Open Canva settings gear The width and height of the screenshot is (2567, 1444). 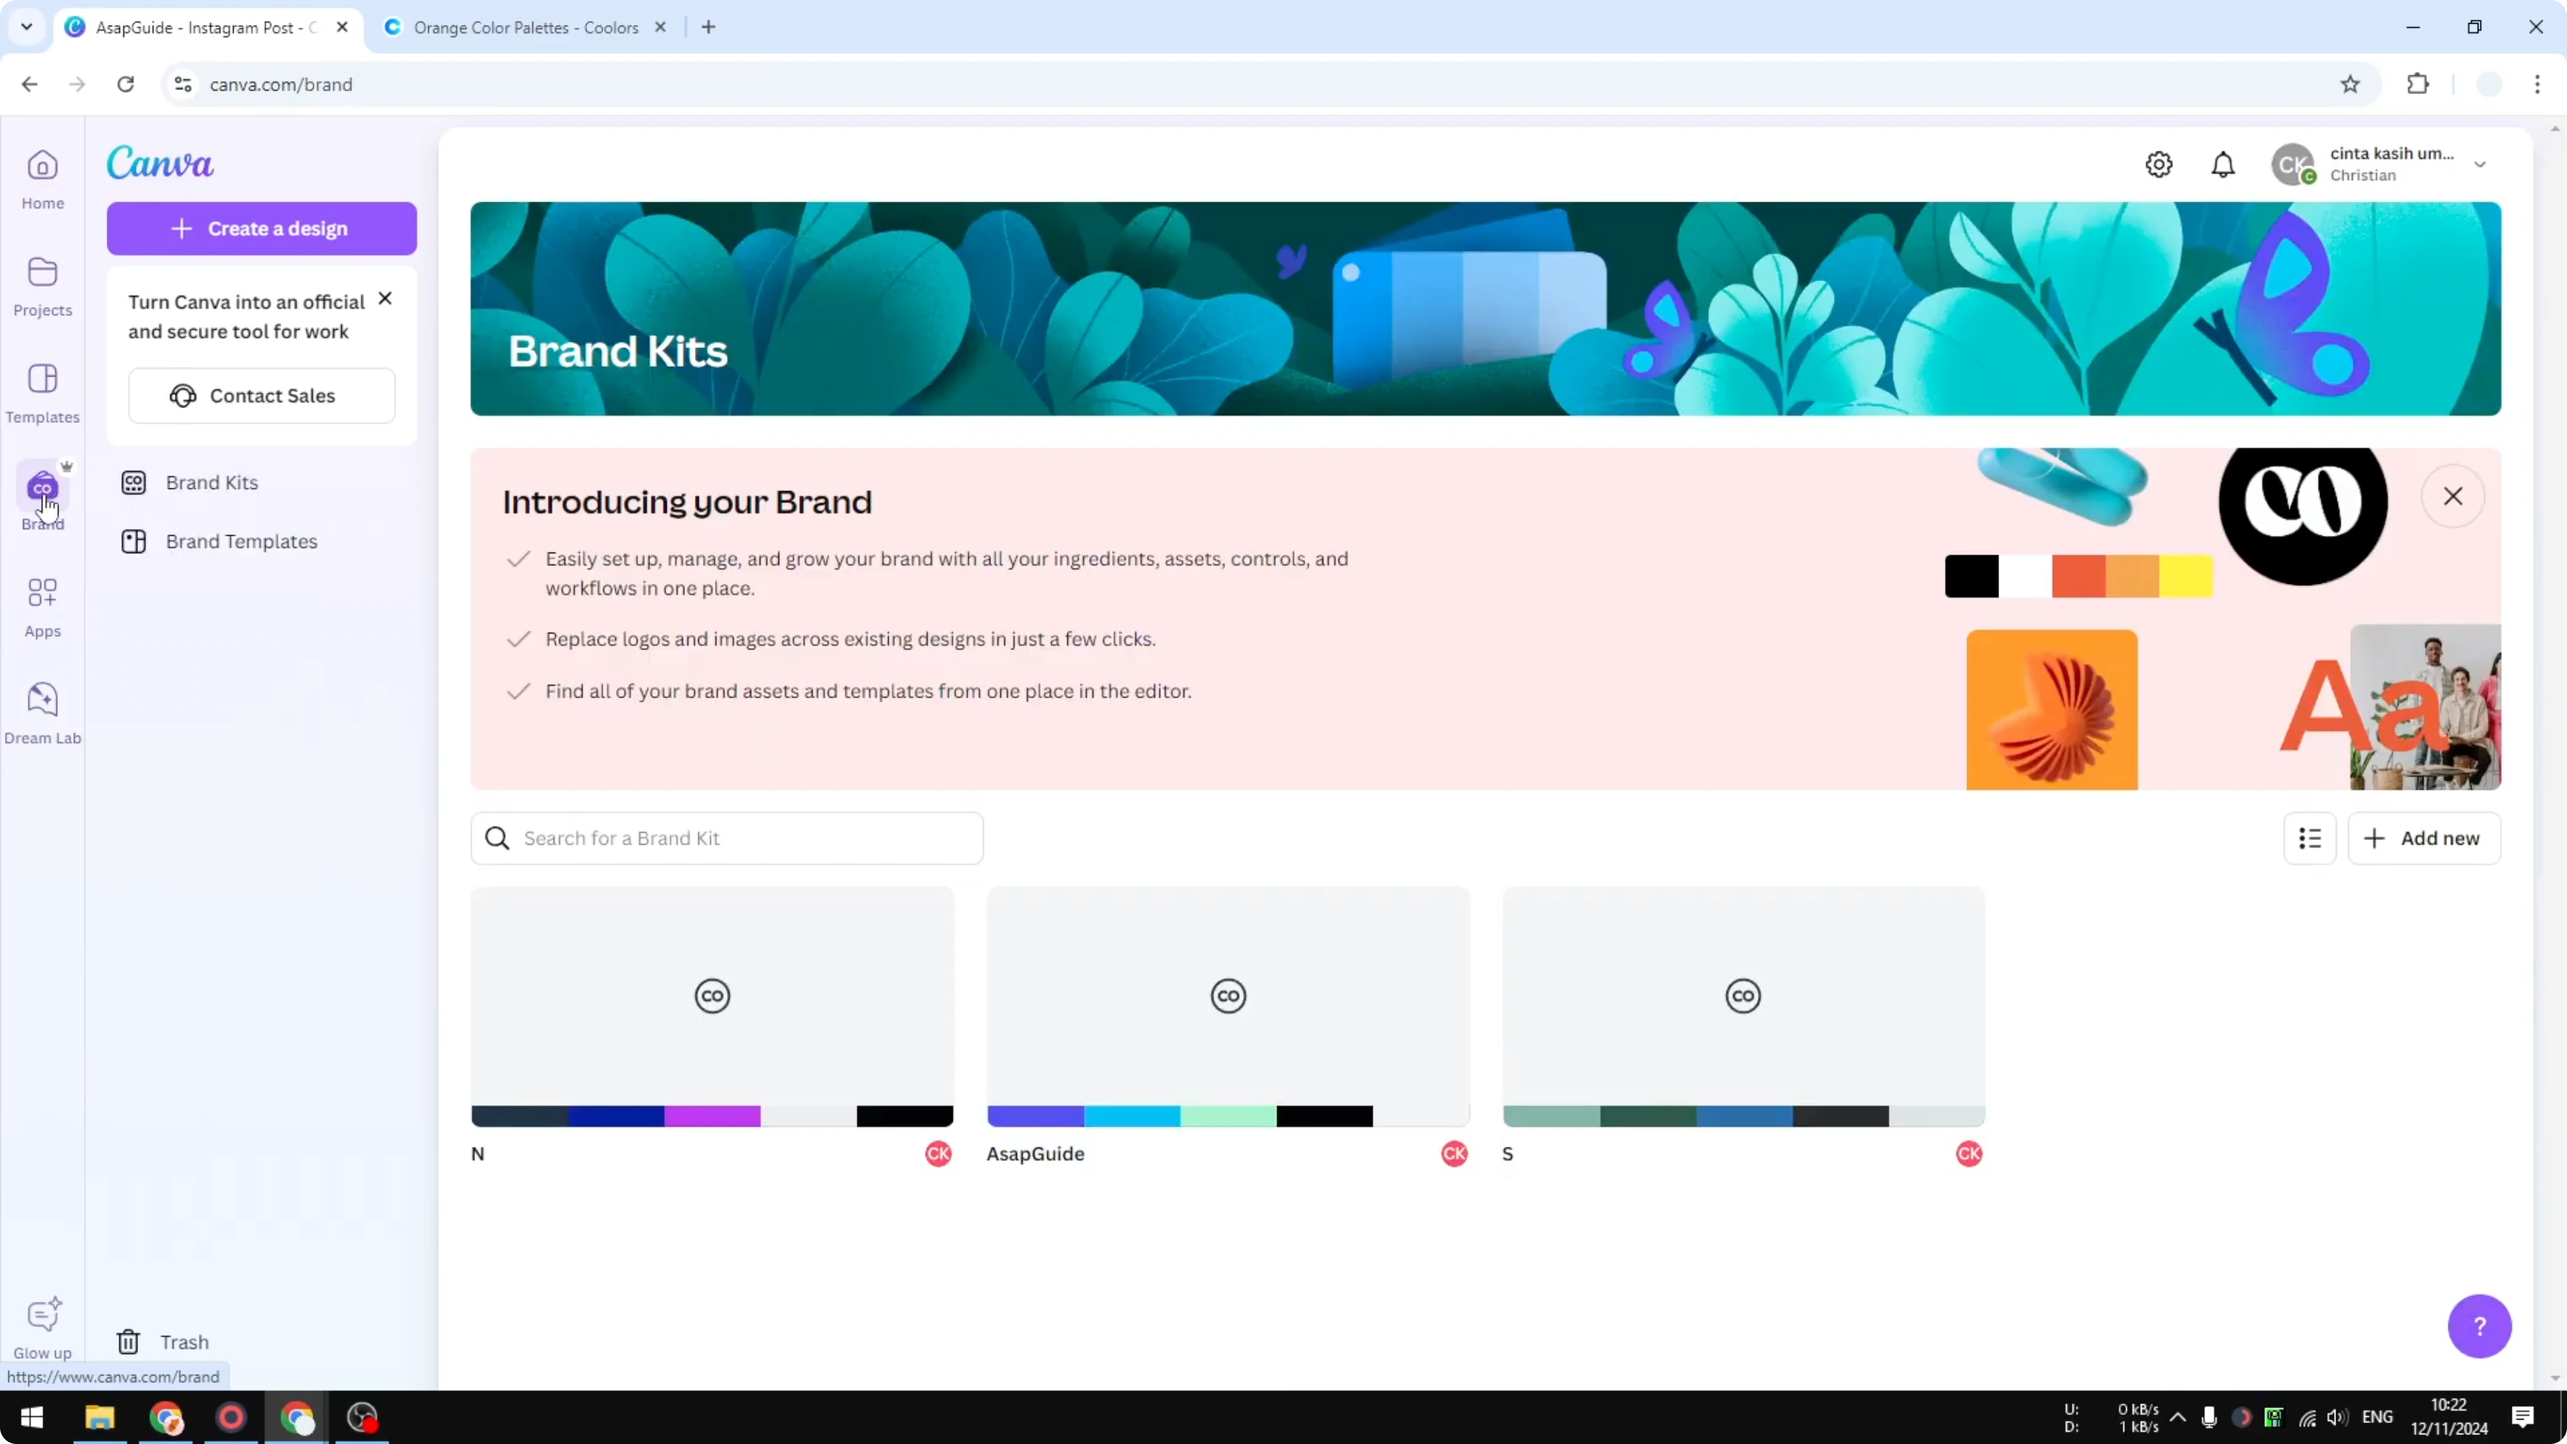(2158, 165)
